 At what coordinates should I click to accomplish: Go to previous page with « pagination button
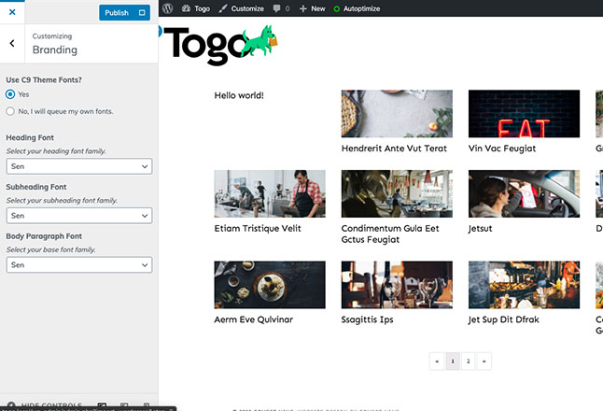pyautogui.click(x=437, y=361)
